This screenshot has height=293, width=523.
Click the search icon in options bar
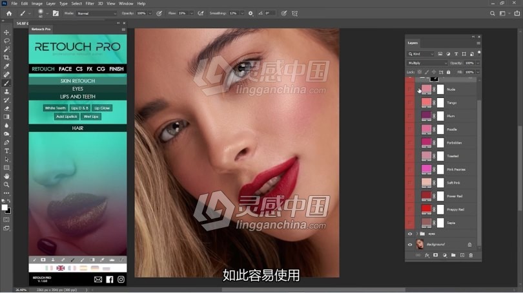click(492, 14)
